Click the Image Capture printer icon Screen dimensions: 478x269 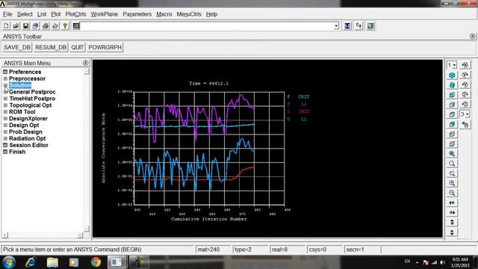46,26
